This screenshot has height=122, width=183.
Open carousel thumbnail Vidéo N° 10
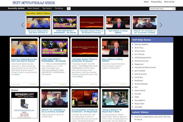click(x=145, y=23)
